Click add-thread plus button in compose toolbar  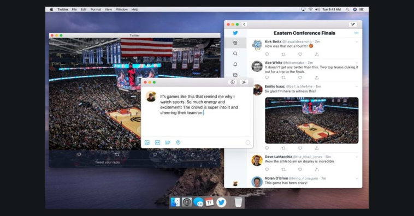pyautogui.click(x=233, y=82)
